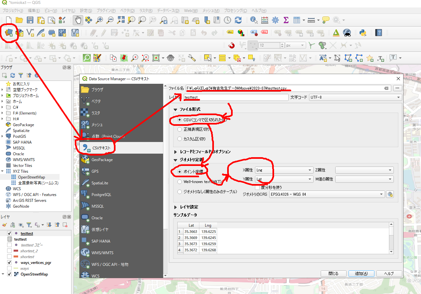Open the Python console icon
The width and height of the screenshot is (421, 294).
click(363, 32)
